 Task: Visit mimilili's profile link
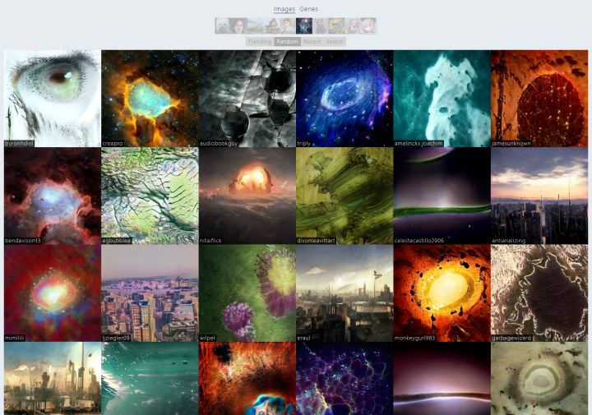15,339
